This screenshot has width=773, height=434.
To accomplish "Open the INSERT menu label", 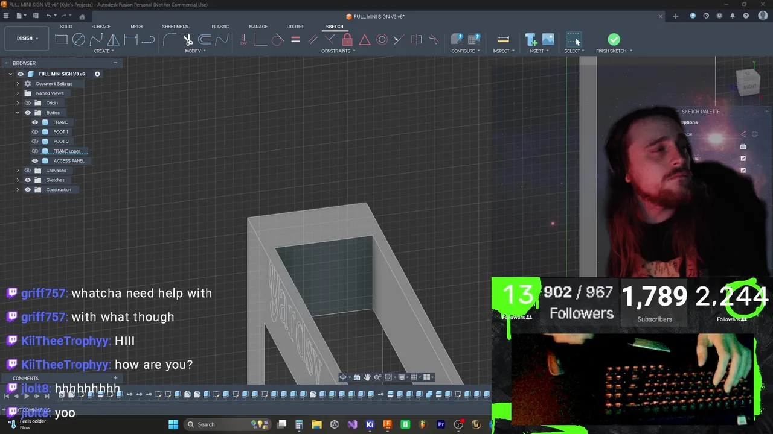I will pyautogui.click(x=539, y=51).
